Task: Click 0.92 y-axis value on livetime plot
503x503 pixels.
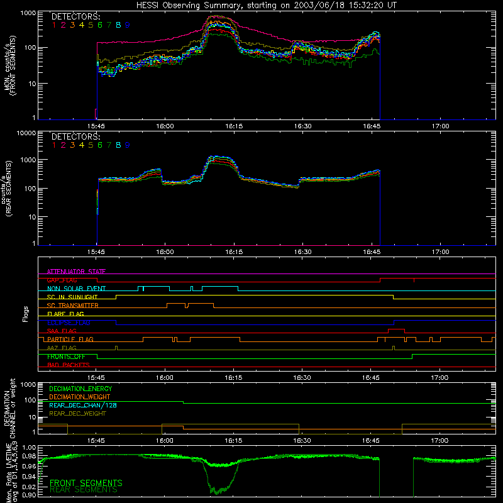Action: point(29,486)
